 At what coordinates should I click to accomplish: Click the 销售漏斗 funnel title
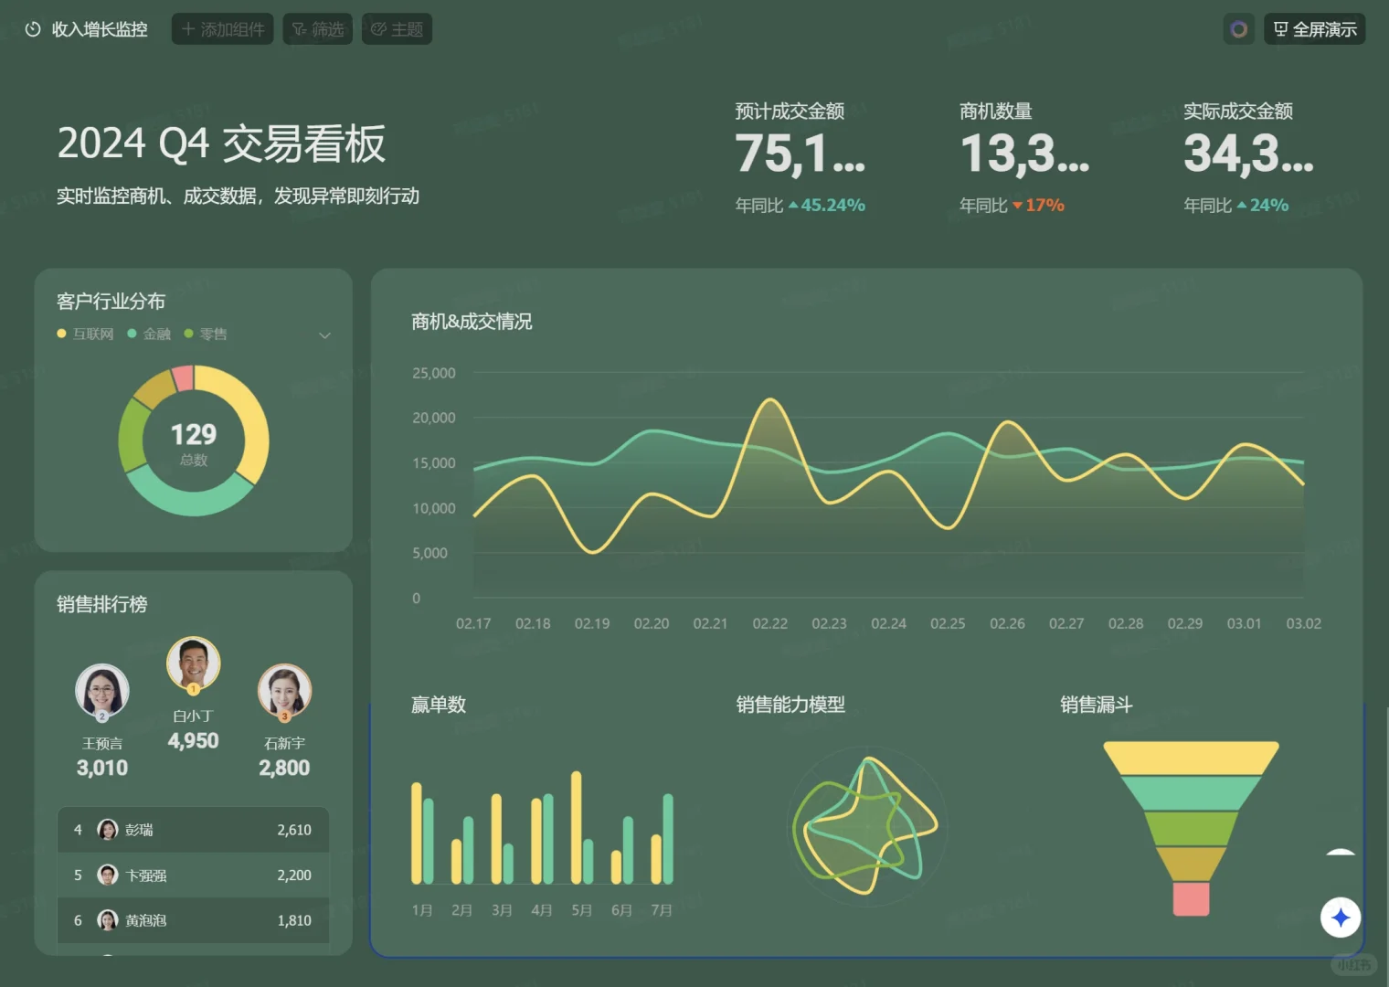click(x=1097, y=705)
